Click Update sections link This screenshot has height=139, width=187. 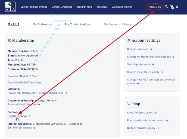17,116
